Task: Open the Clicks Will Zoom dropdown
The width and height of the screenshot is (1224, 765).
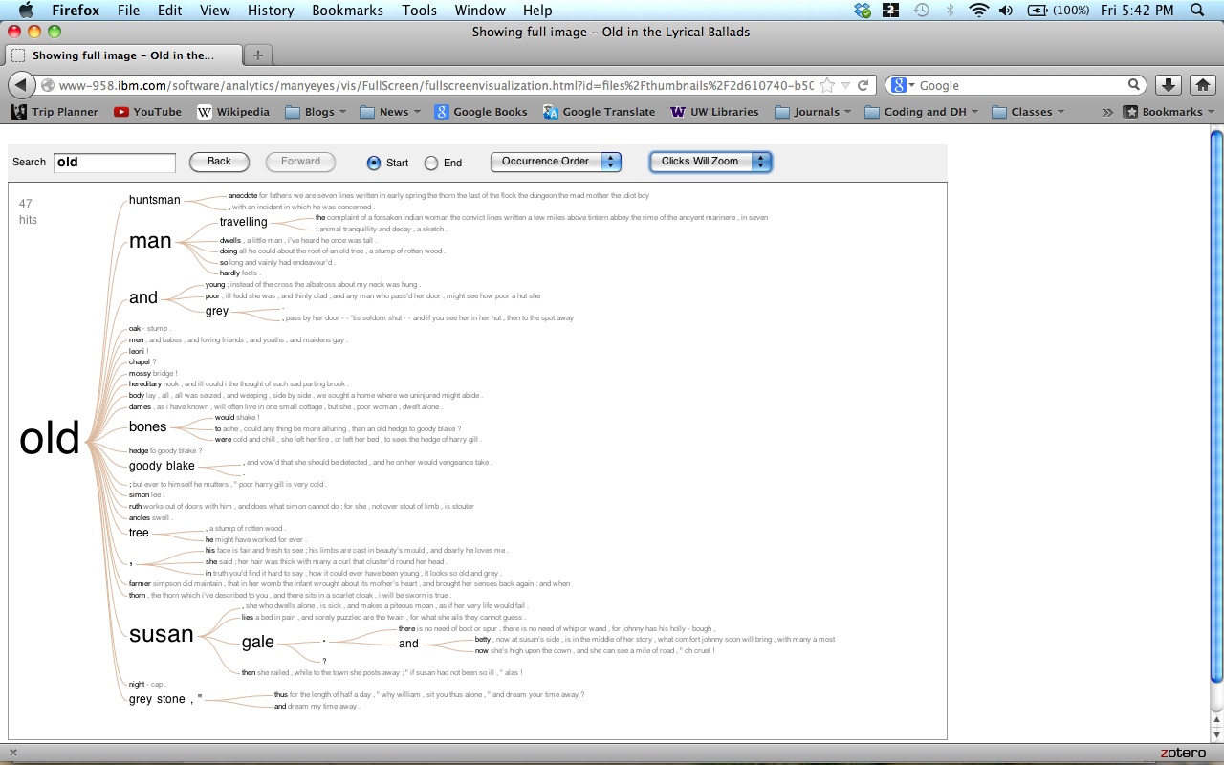Action: [x=710, y=162]
